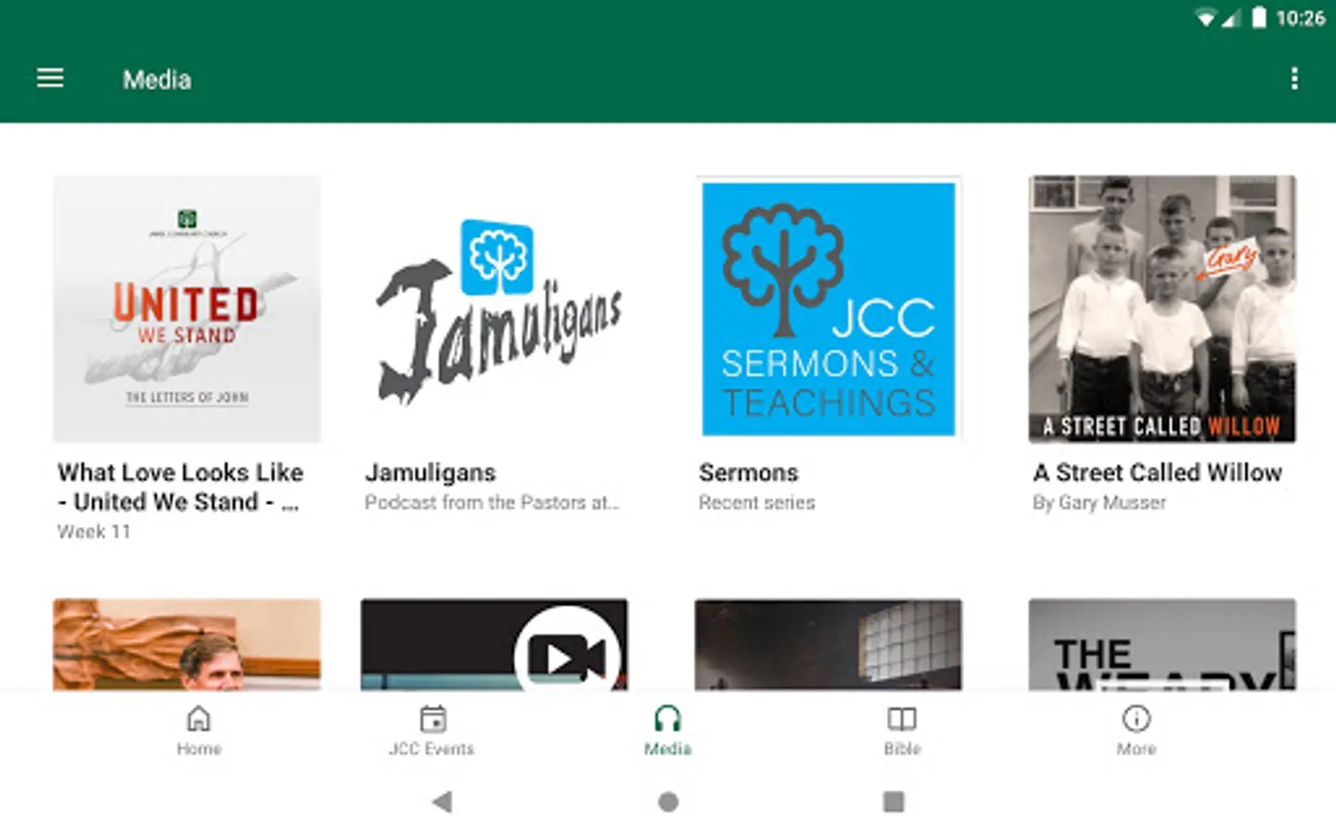The width and height of the screenshot is (1336, 835).
Task: Tap the Wi-Fi status icon
Action: 1205,18
